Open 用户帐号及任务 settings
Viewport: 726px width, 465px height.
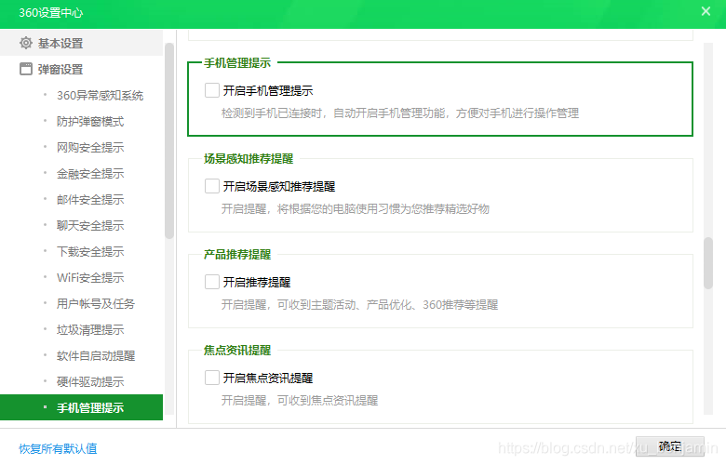click(95, 303)
